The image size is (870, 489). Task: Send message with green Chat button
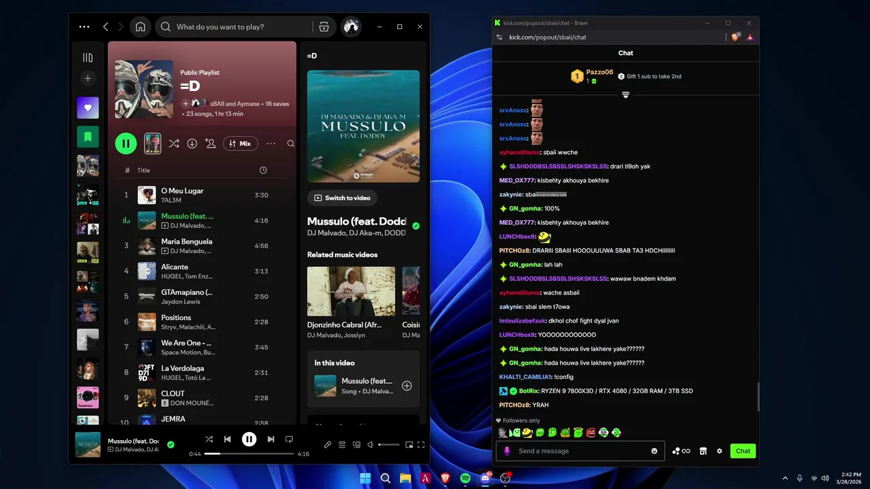tap(743, 451)
